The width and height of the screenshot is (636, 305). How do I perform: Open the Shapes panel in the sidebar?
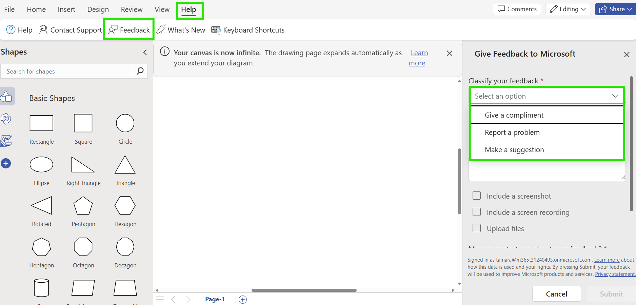point(7,96)
